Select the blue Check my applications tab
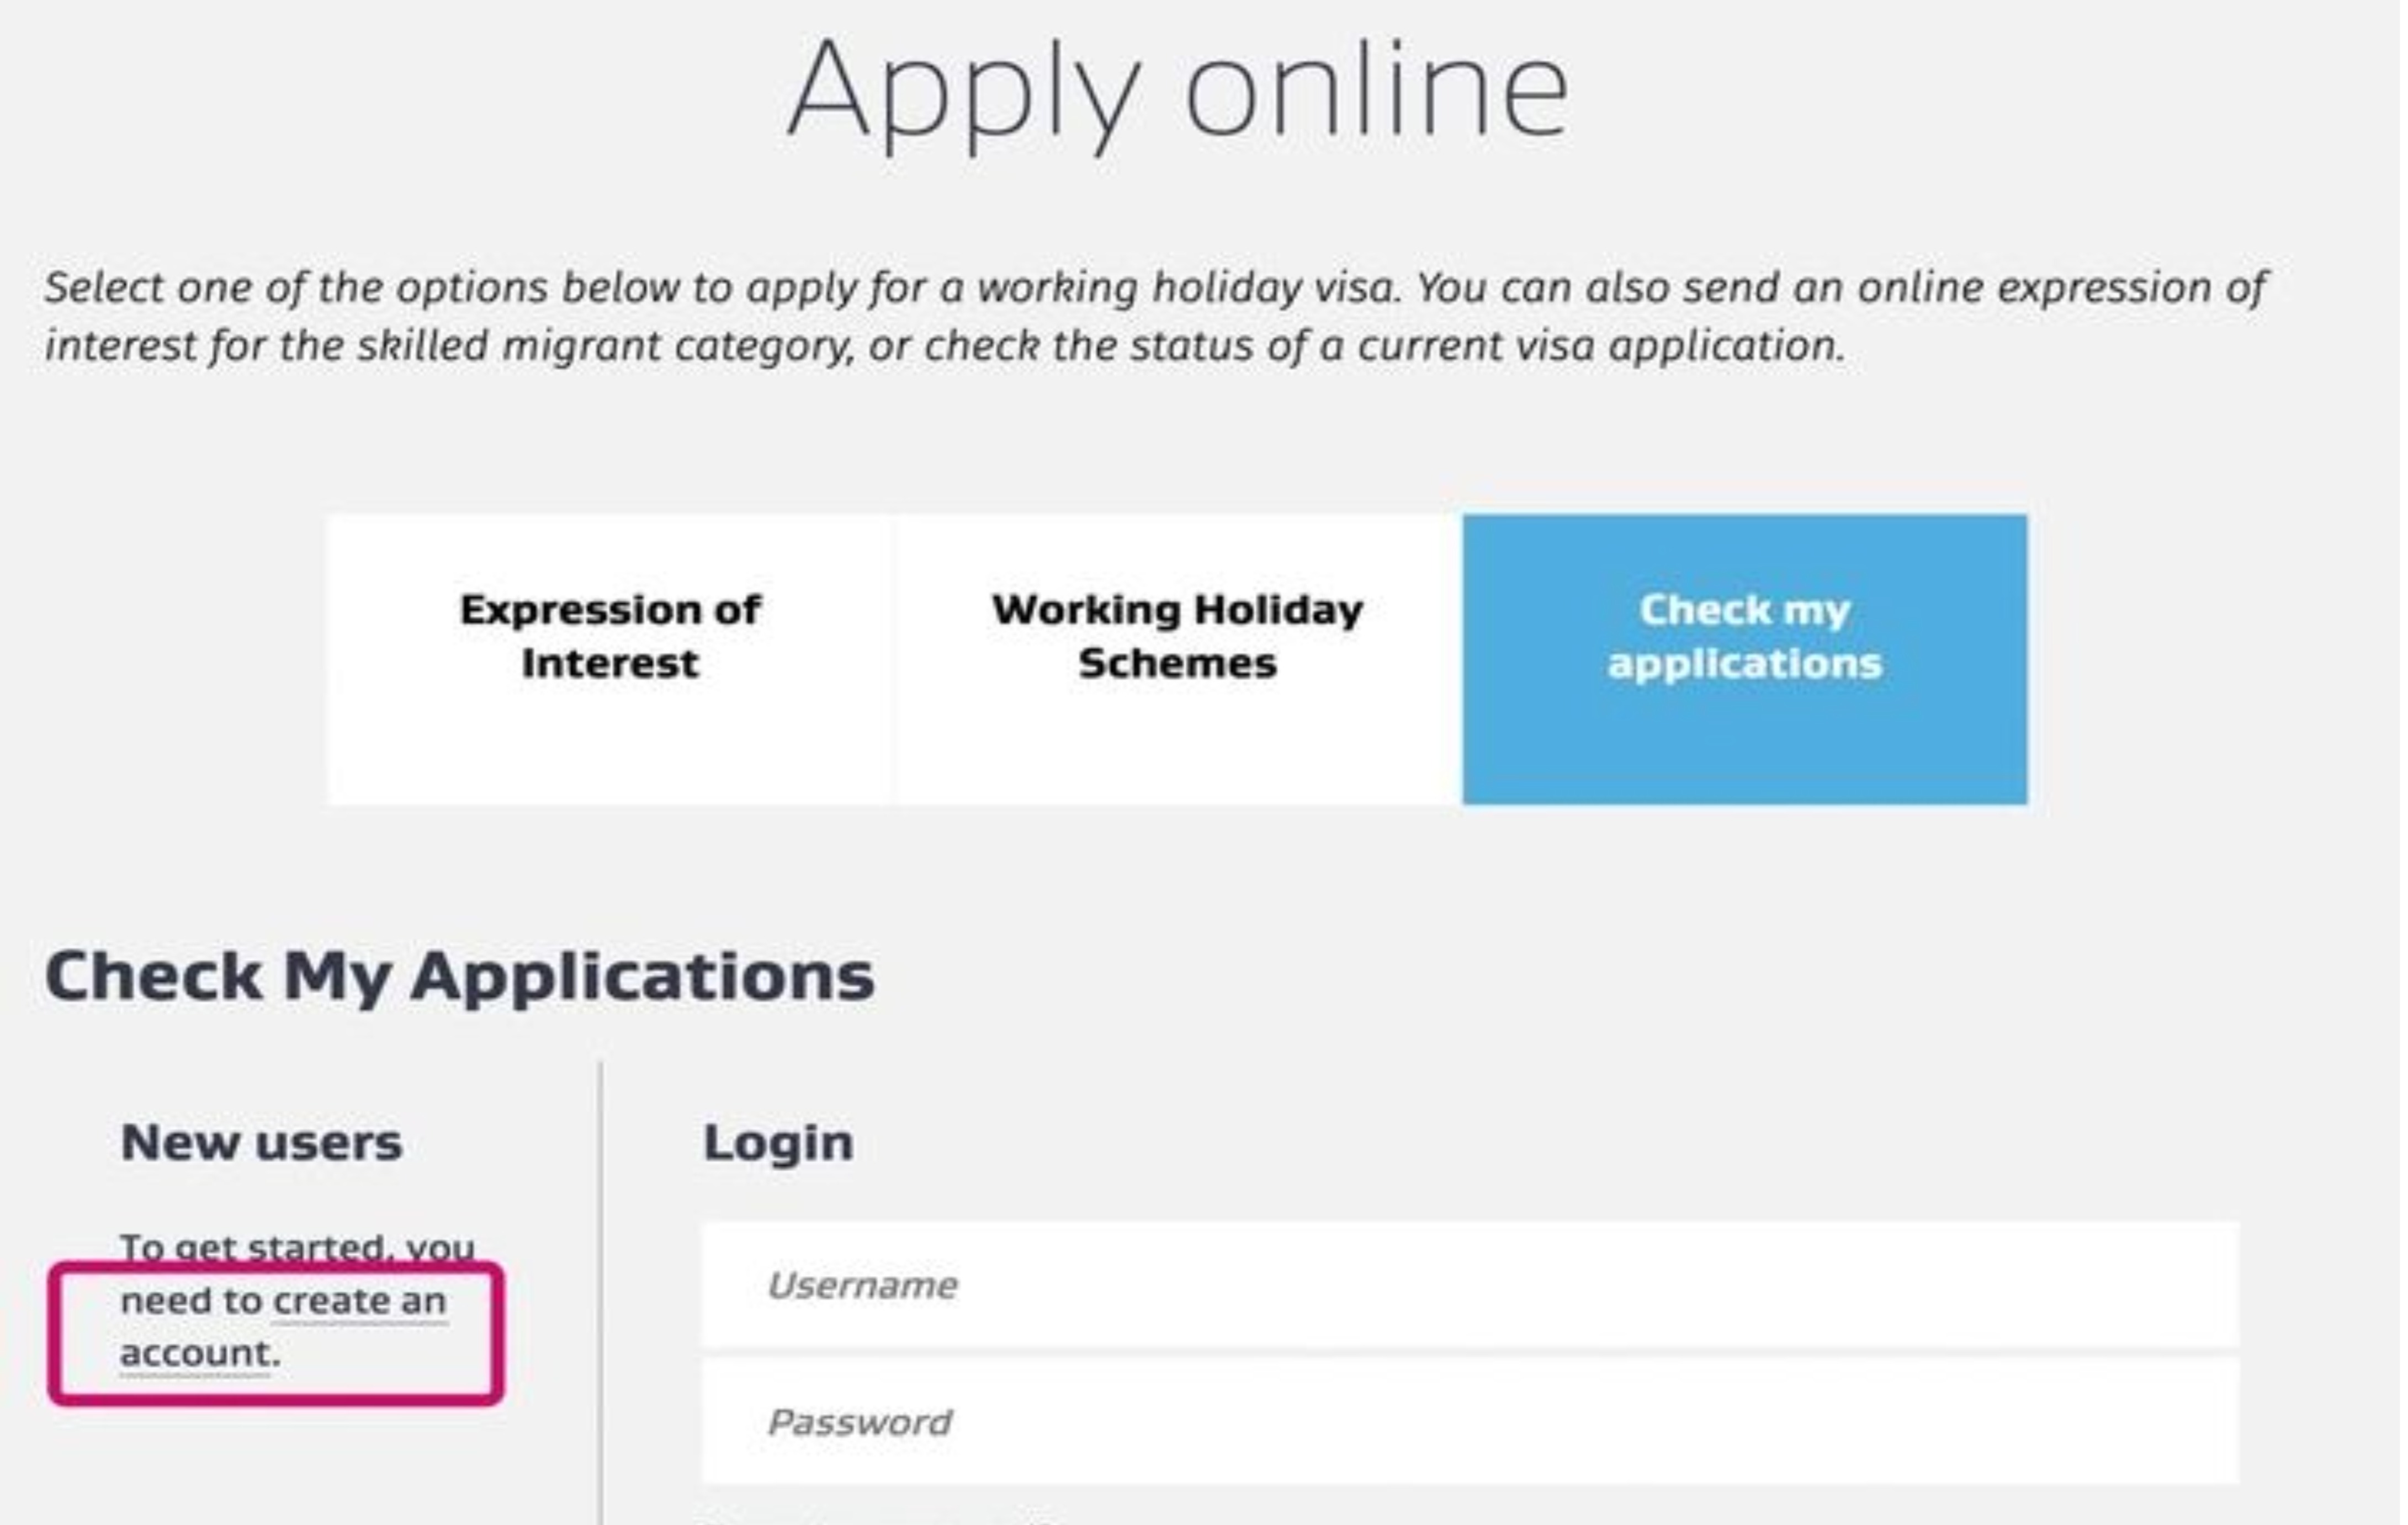Image resolution: width=2408 pixels, height=1525 pixels. pyautogui.click(x=1745, y=659)
